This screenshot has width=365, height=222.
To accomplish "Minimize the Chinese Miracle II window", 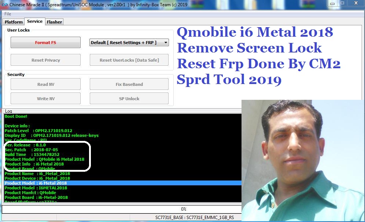I will click(x=332, y=4).
